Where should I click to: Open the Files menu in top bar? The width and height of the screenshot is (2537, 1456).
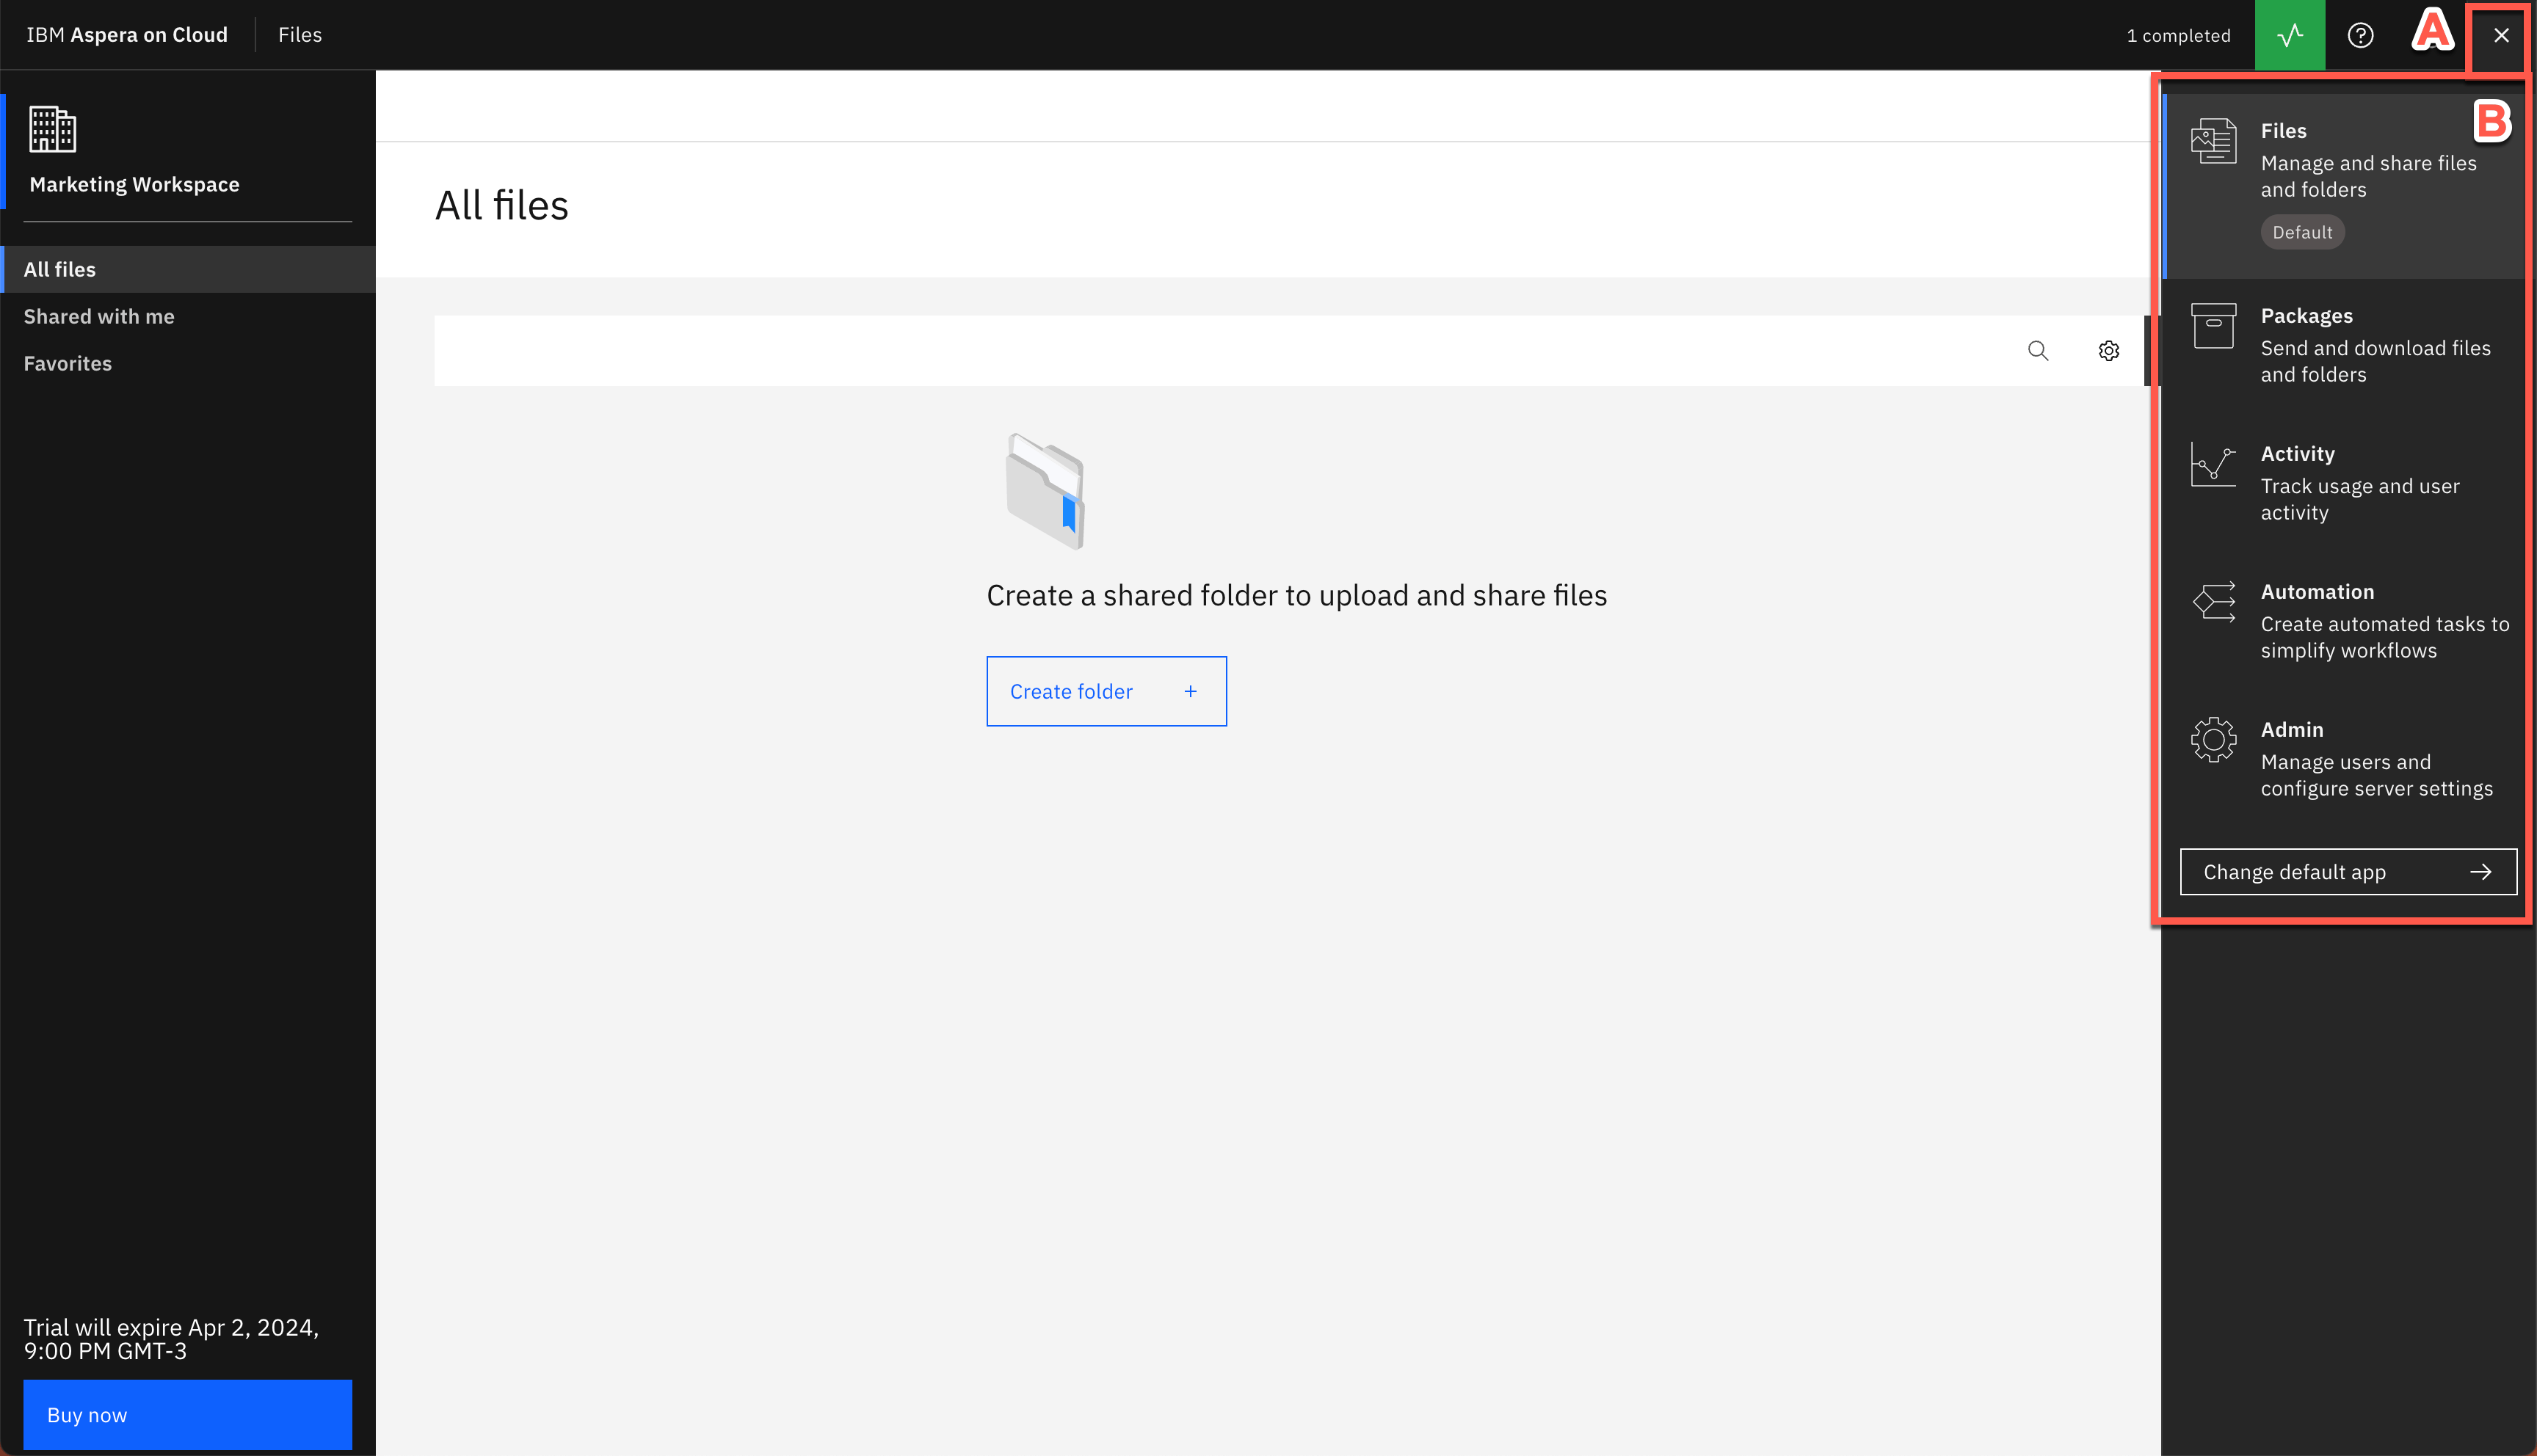tap(300, 34)
